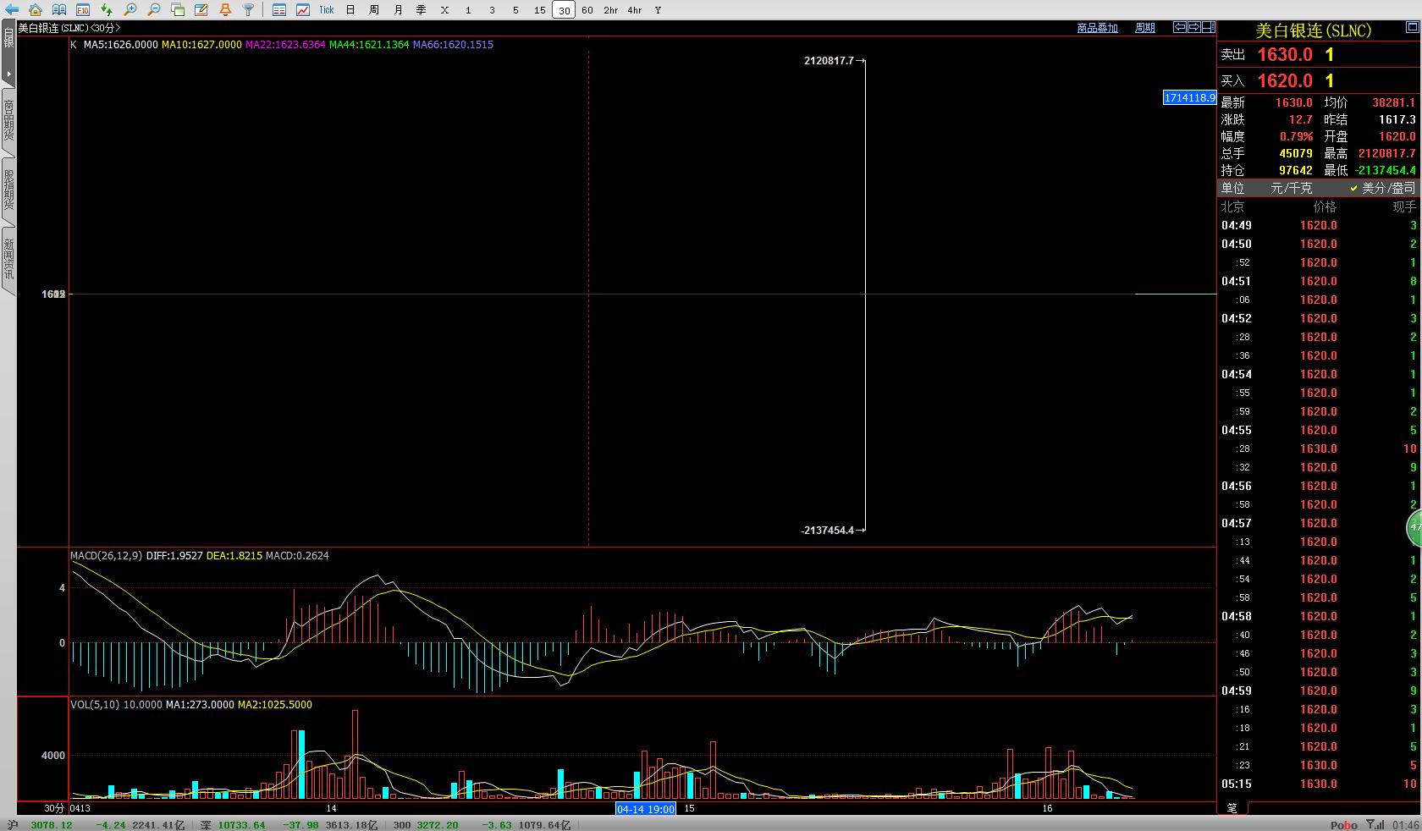Toggle the 美分/盎司 unit checkmark
This screenshot has height=831, width=1422.
coord(1354,189)
